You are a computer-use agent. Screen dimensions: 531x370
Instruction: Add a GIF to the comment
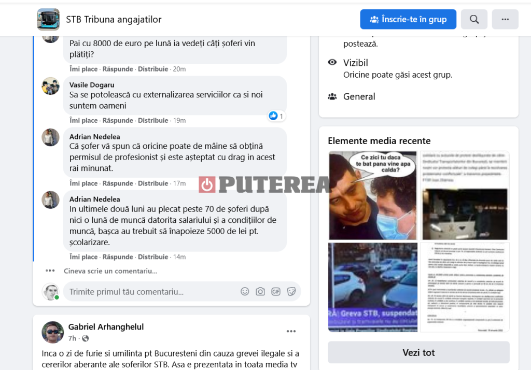click(276, 291)
